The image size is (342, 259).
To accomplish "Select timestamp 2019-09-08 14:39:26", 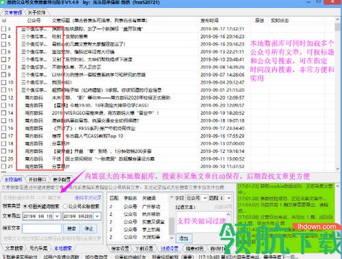I will [x=222, y=67].
